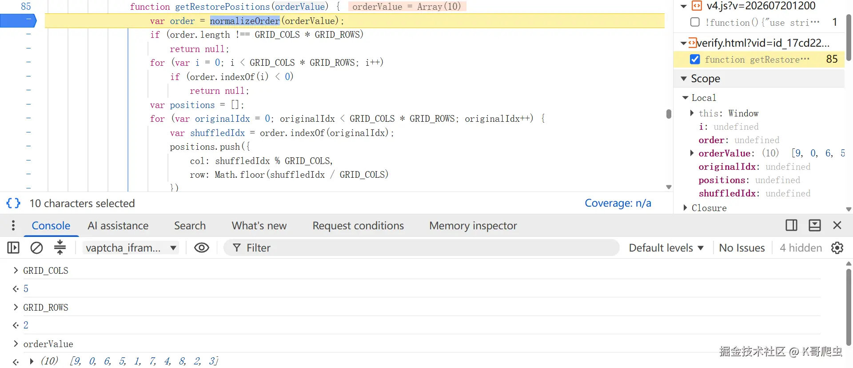Click the orderValue console input entry

pos(48,344)
